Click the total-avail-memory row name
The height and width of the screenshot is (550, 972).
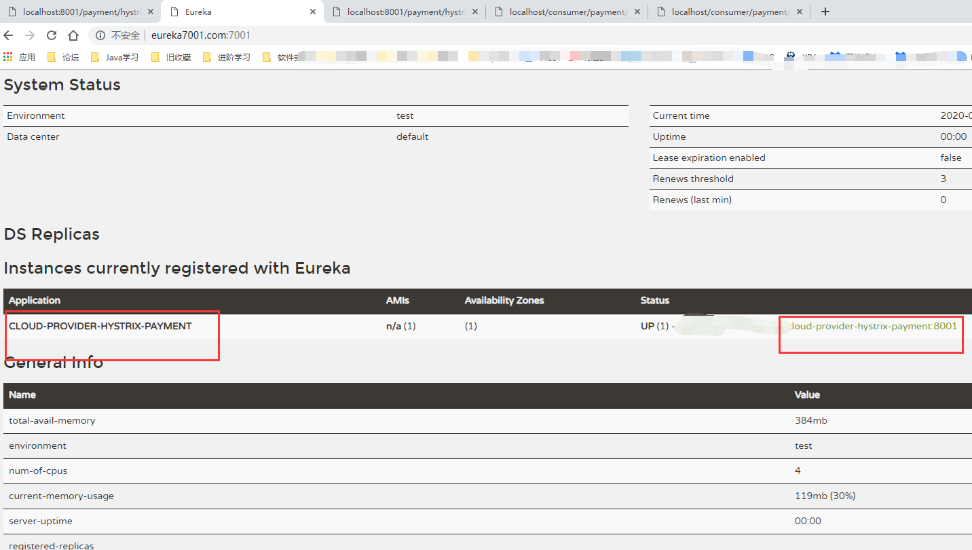coord(52,421)
